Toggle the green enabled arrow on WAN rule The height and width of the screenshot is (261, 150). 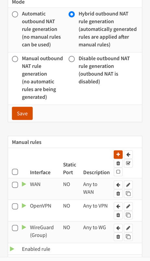pos(24,184)
